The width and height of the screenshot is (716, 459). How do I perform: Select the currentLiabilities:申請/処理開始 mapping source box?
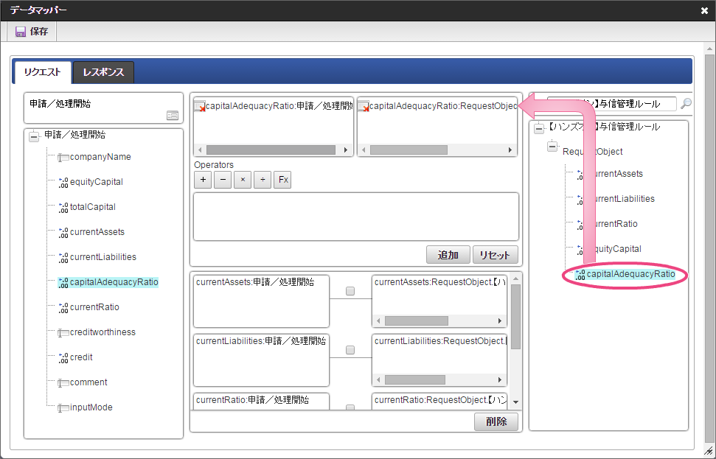pyautogui.click(x=261, y=360)
